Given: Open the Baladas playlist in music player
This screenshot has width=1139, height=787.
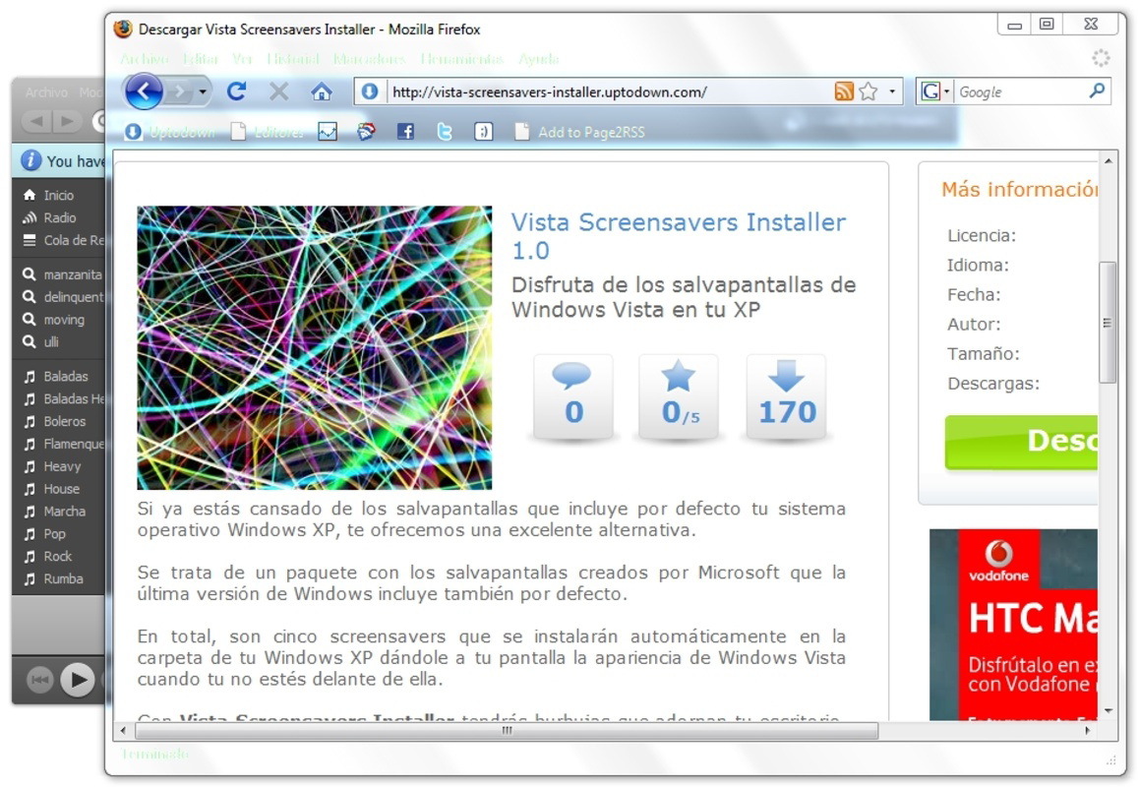Looking at the screenshot, I should tap(56, 376).
